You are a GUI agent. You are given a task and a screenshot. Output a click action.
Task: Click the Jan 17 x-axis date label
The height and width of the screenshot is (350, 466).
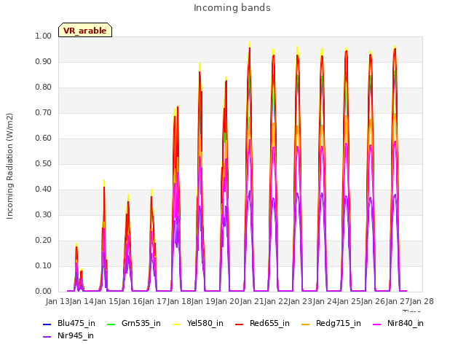[154, 301]
